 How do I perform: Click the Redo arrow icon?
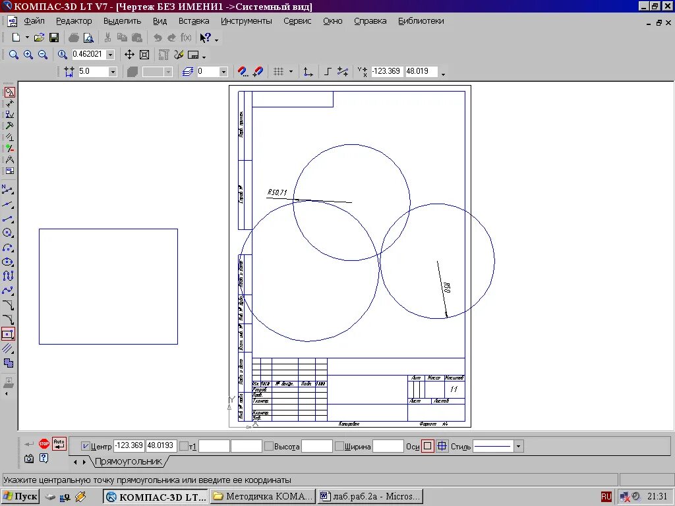[171, 38]
